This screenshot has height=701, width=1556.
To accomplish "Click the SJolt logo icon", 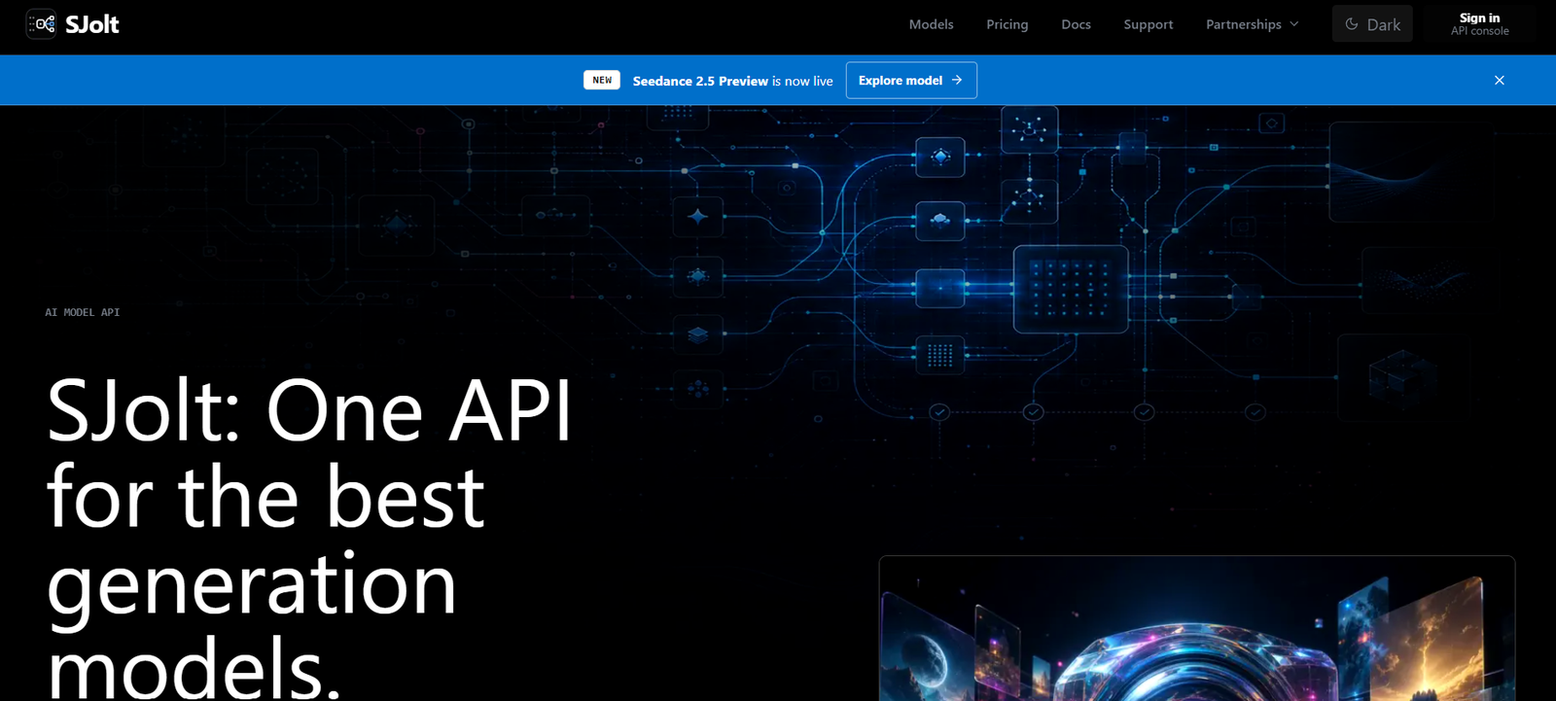I will [x=41, y=23].
